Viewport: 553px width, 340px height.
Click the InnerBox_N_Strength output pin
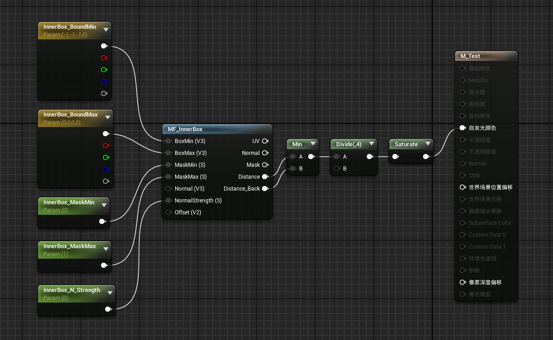[108, 309]
